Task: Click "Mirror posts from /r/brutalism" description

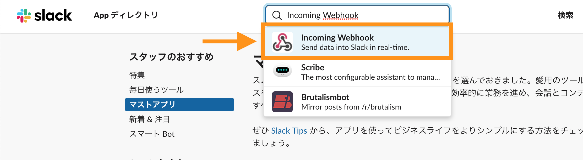Action: click(351, 107)
